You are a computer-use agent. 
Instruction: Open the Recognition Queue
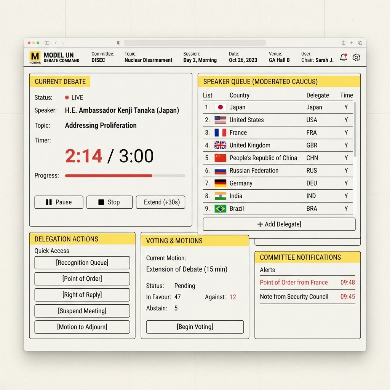[82, 263]
